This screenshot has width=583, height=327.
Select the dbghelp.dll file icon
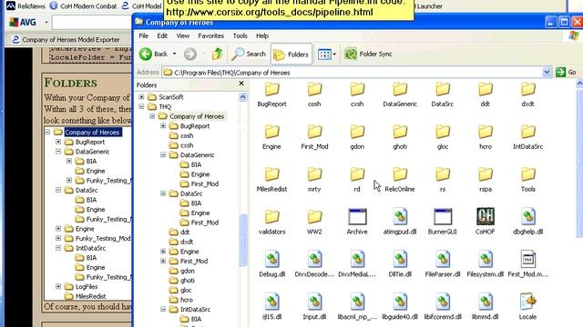click(x=528, y=217)
